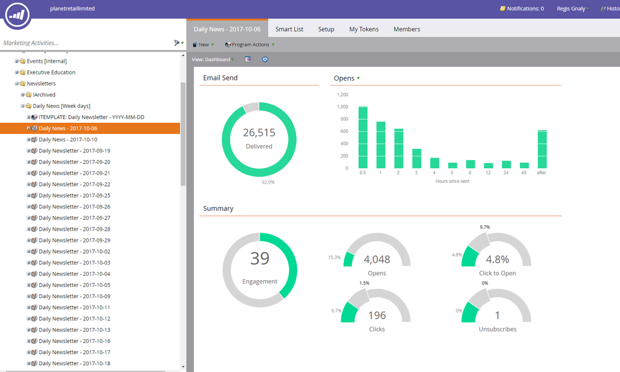
Task: Select Daily Newsletter - 2017-10-09 in the tree
Action: click(74, 296)
